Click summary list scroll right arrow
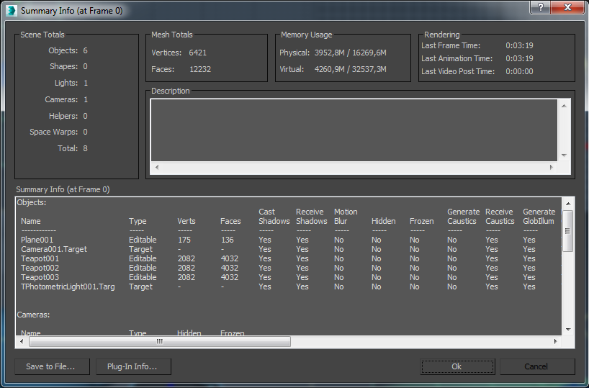This screenshot has width=589, height=388. (555, 341)
